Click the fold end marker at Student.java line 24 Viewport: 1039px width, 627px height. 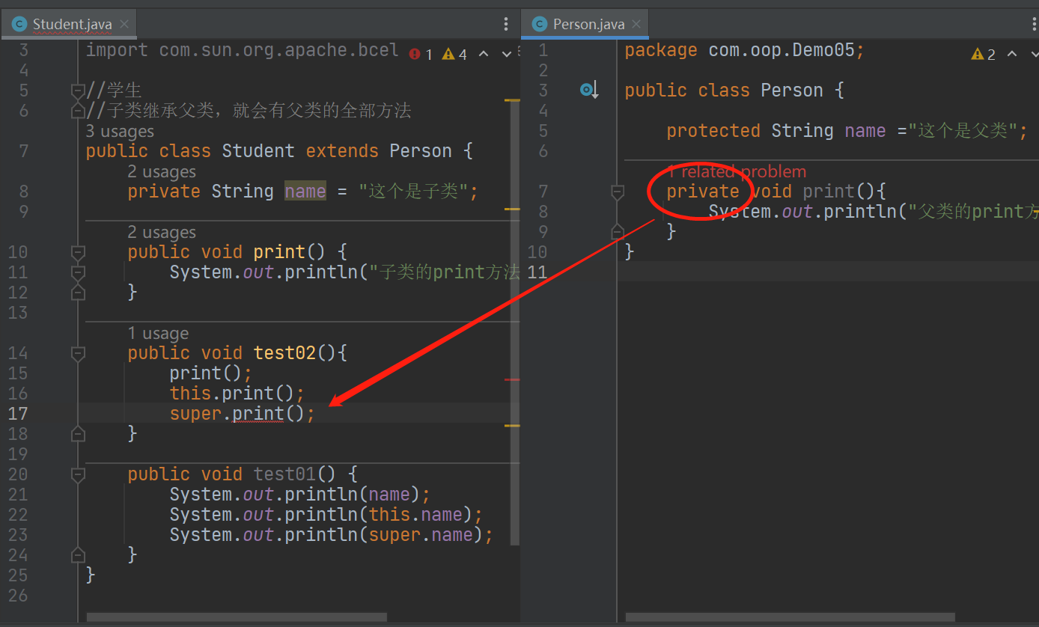(78, 555)
